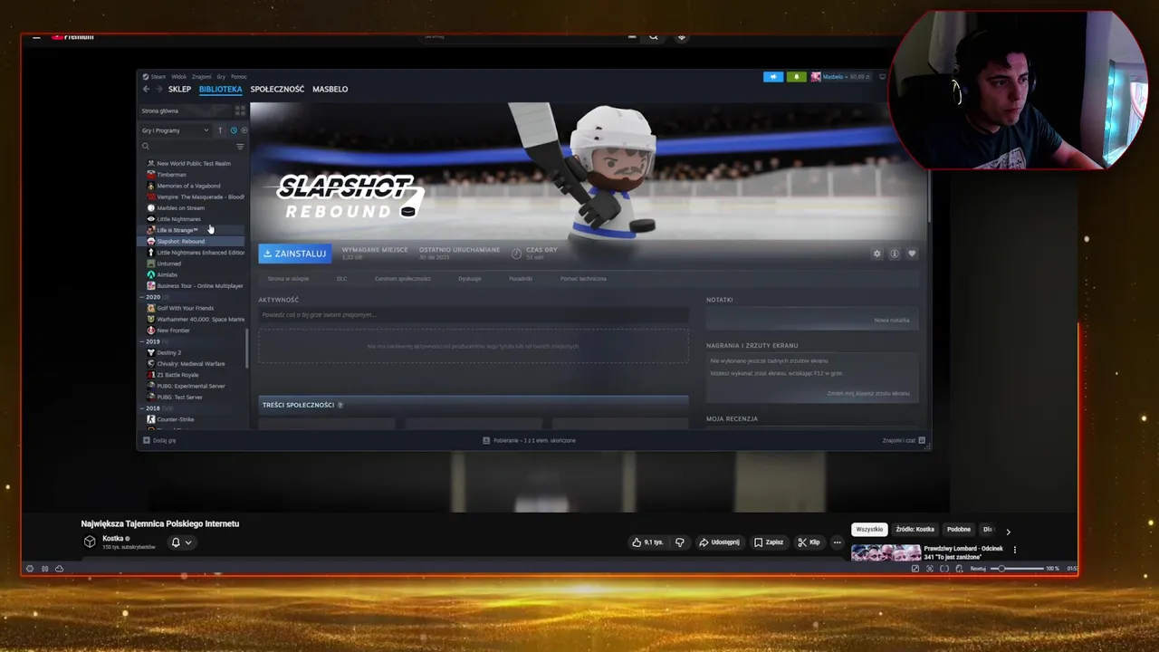The image size is (1159, 652).
Task: Click the Nowa notatka button
Action: [892, 320]
